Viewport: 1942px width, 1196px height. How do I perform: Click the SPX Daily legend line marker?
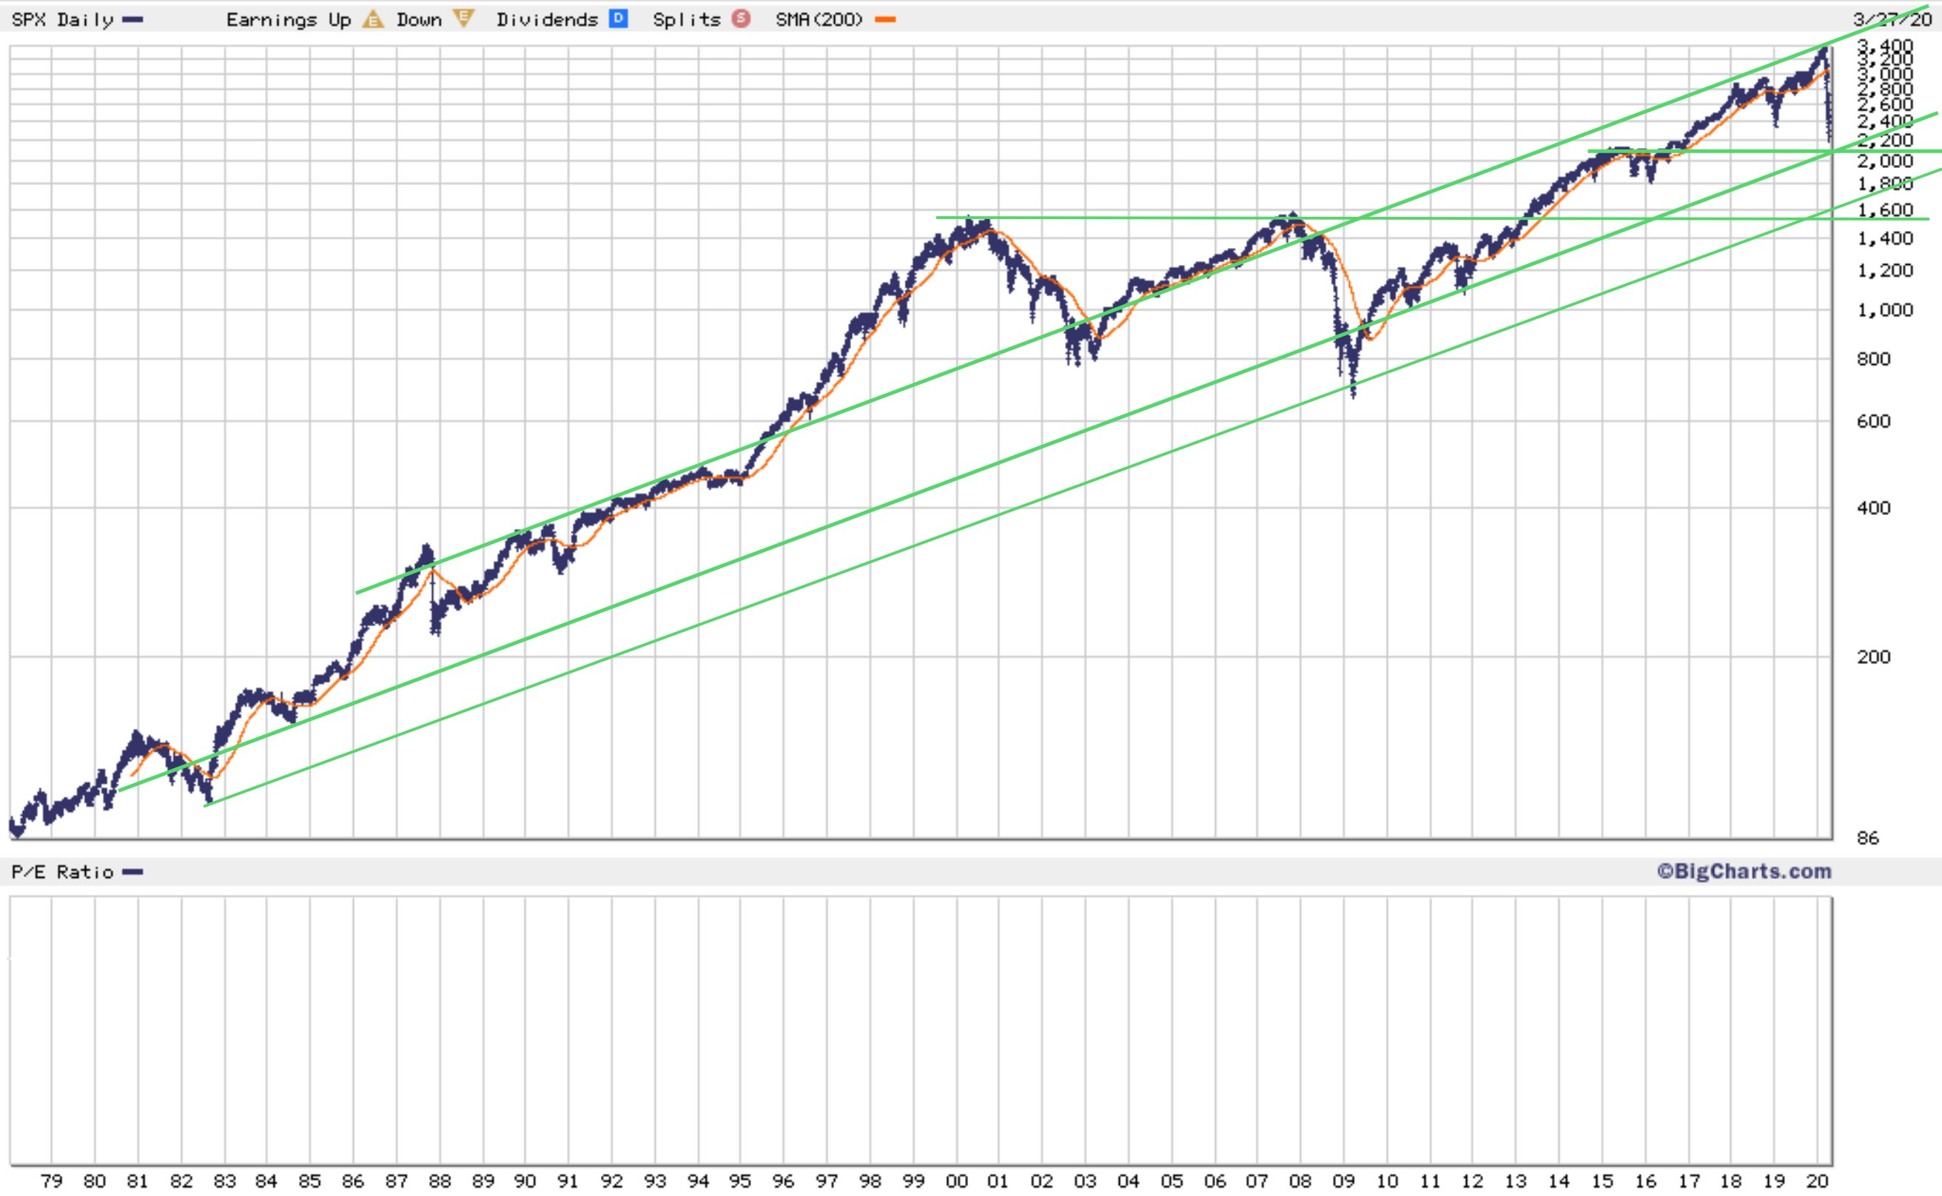pos(133,20)
